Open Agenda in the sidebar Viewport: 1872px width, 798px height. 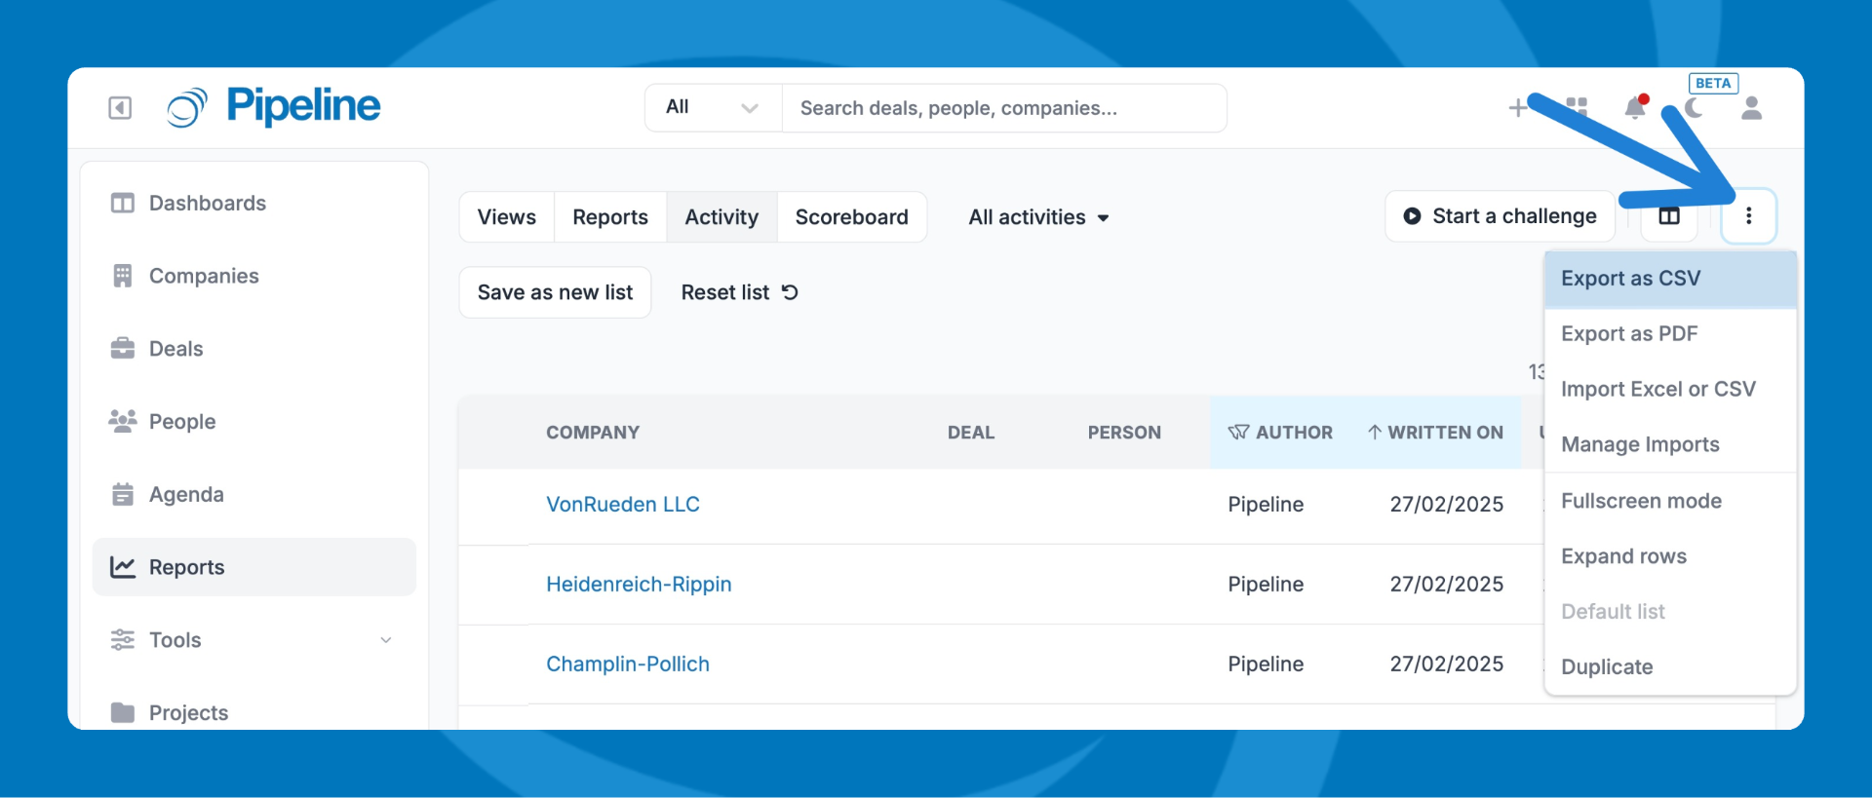coord(186,494)
